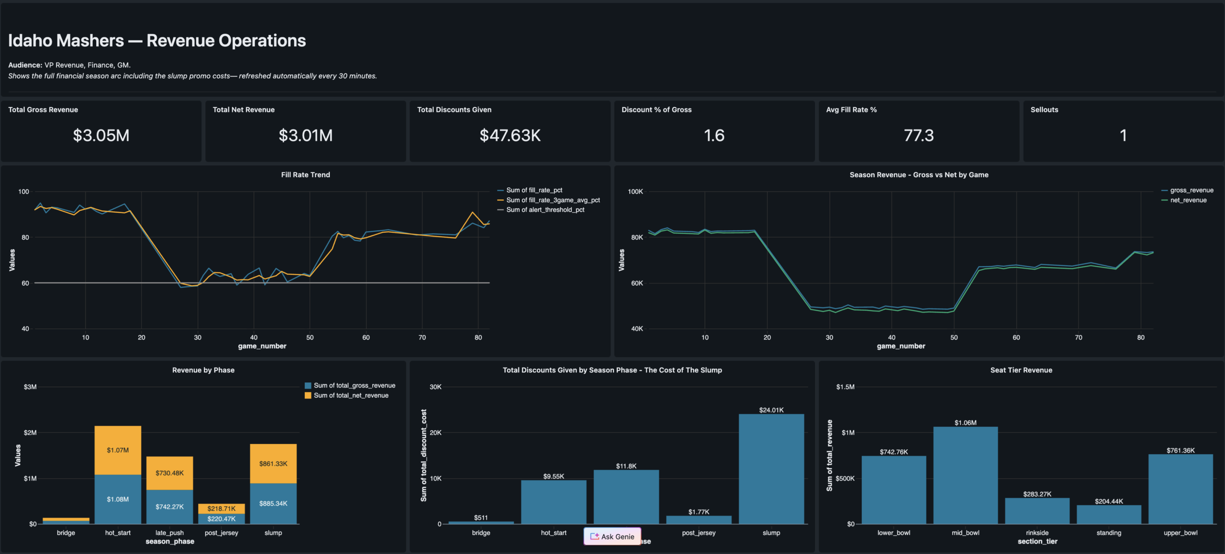The image size is (1225, 554).
Task: Toggle Sum of alert_threshold_pct legend entry
Action: [x=541, y=210]
